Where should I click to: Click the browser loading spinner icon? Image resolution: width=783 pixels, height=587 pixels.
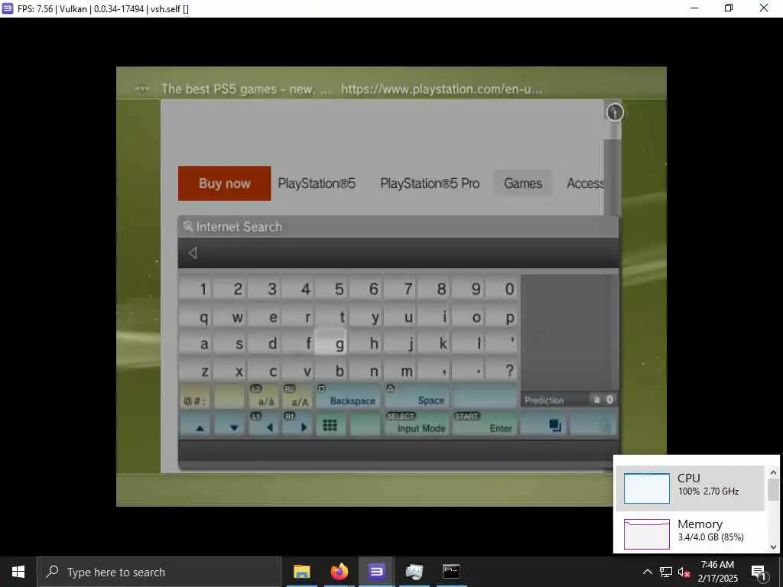point(142,89)
